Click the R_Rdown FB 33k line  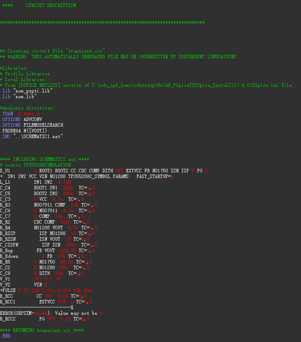pyautogui.click(x=42, y=256)
